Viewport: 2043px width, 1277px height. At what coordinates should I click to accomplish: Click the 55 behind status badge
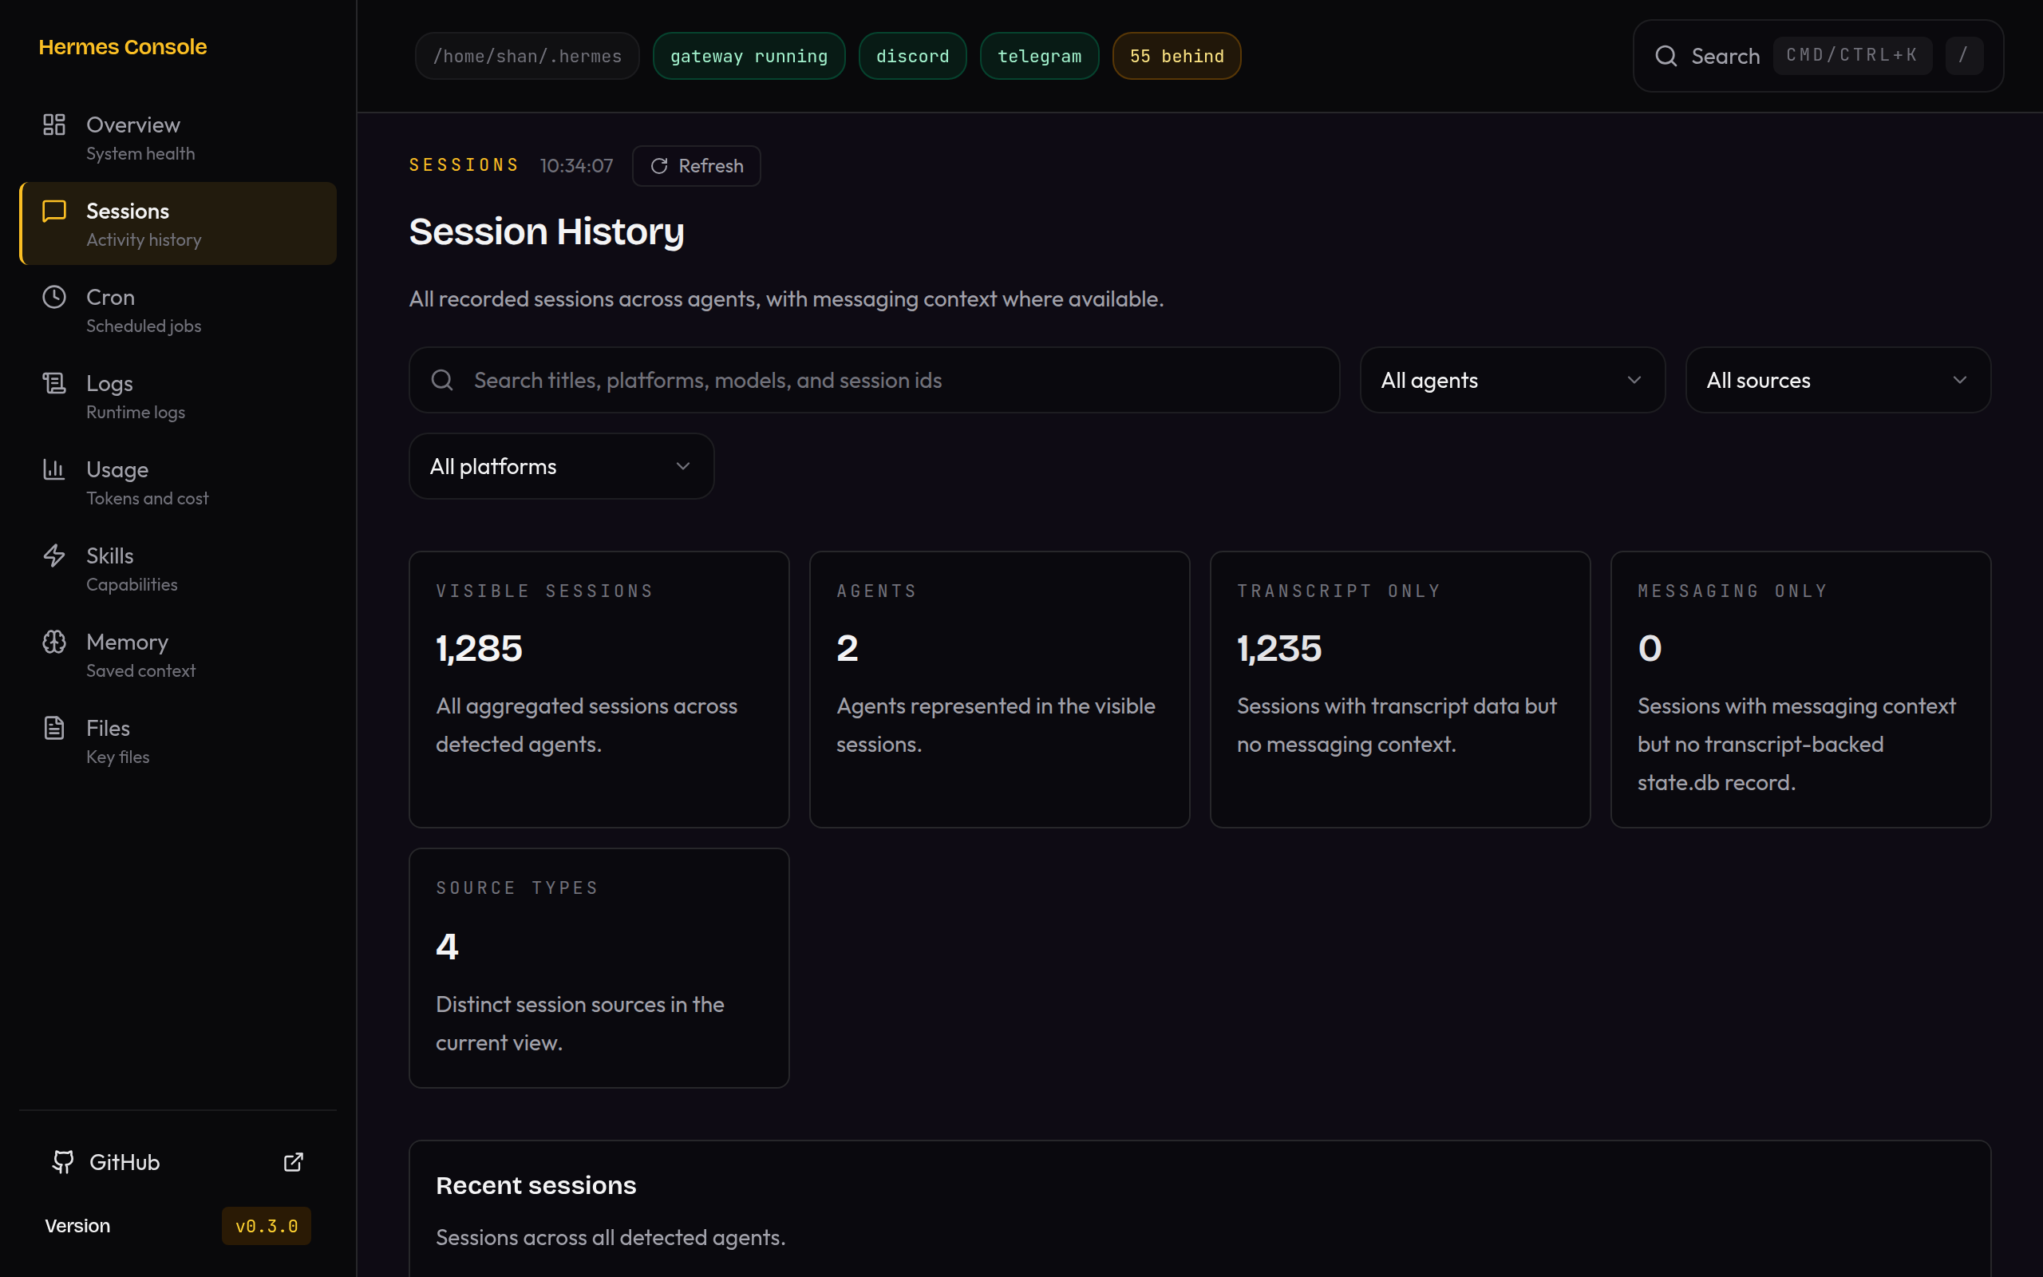coord(1176,56)
